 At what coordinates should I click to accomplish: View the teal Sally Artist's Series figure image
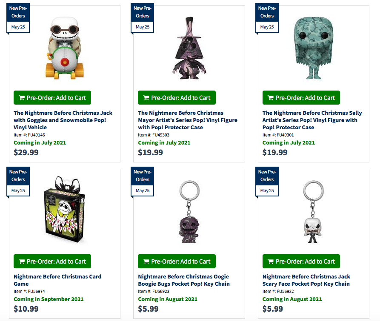click(x=313, y=48)
